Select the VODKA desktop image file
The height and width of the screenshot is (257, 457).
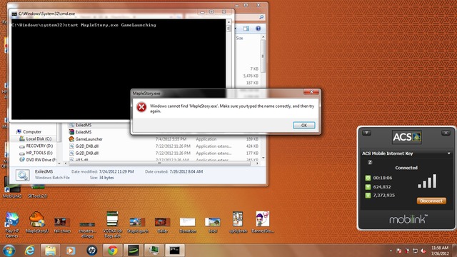point(112,225)
